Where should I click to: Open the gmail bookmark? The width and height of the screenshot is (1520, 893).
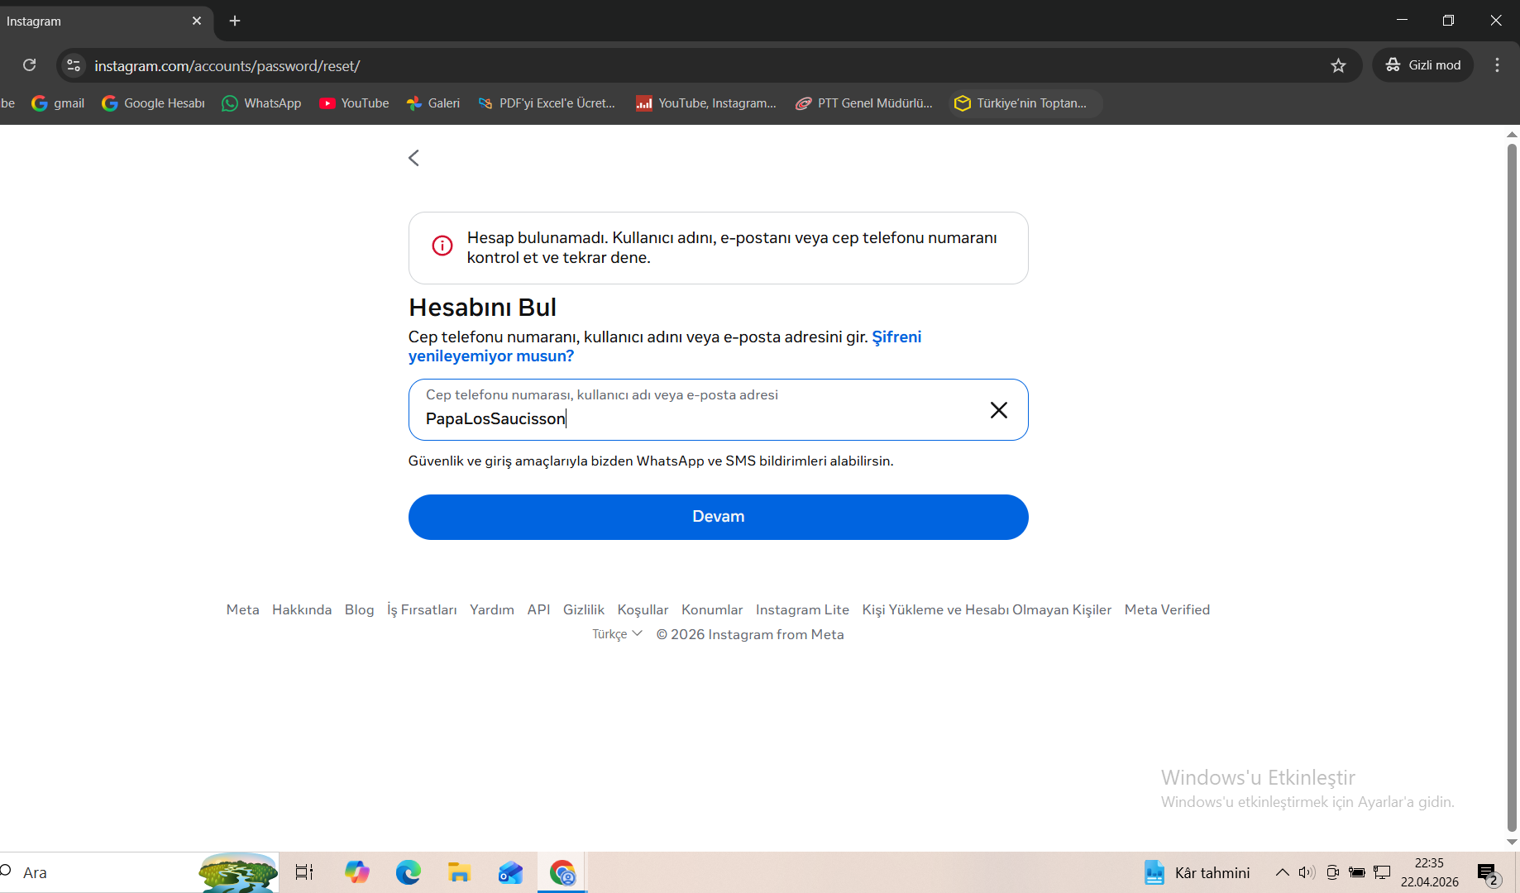tap(58, 103)
